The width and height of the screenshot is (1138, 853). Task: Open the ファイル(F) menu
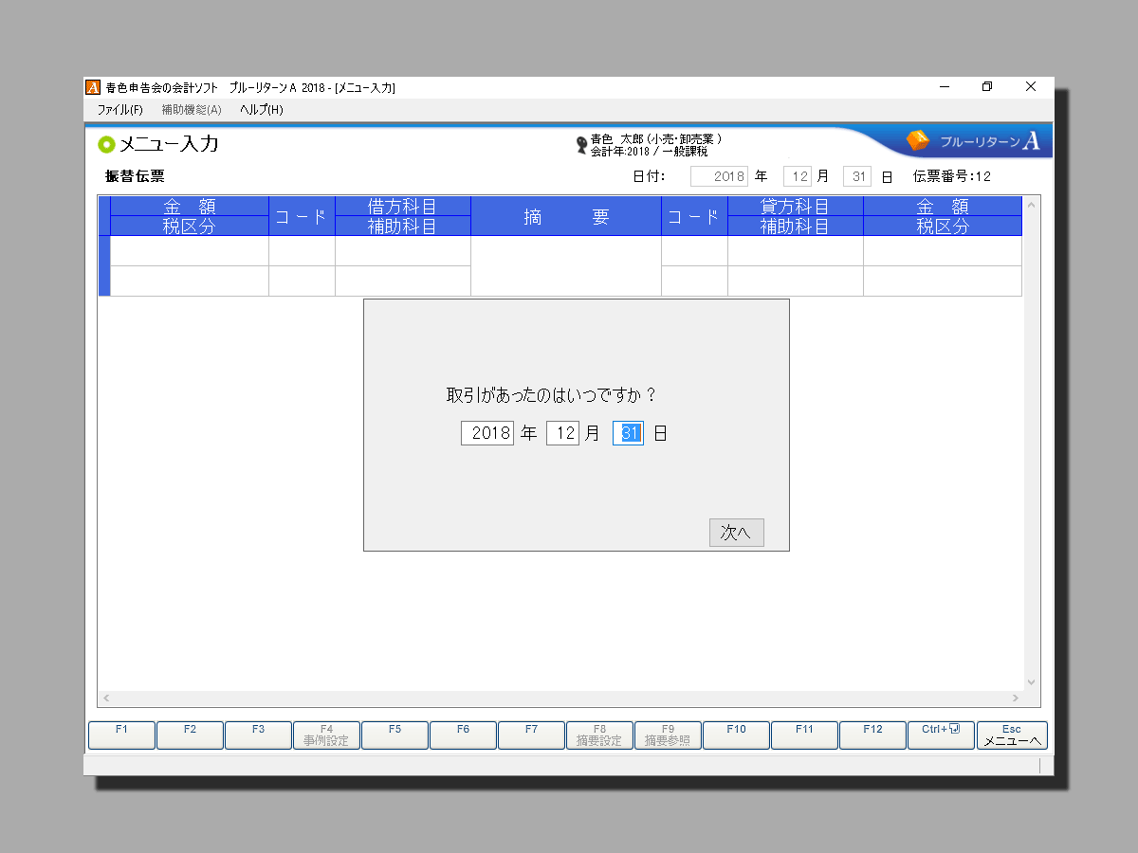coord(119,110)
